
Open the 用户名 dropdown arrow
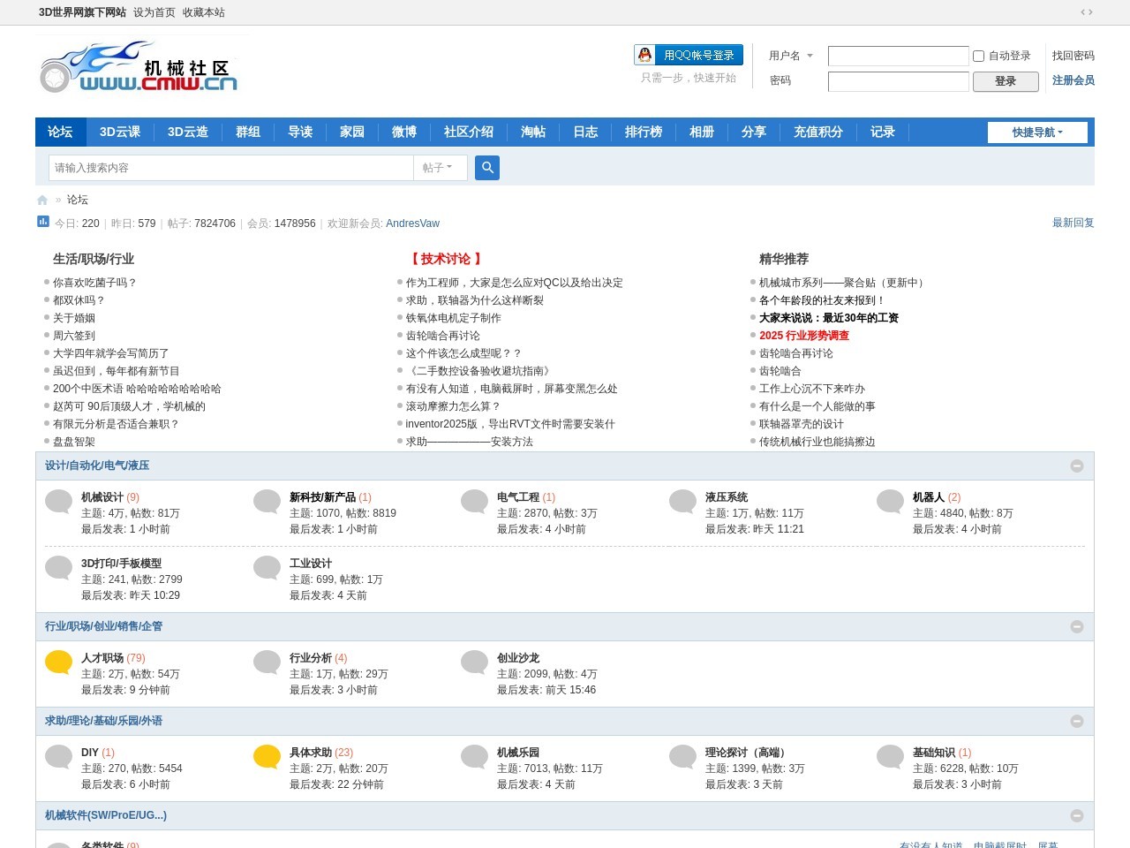810,55
